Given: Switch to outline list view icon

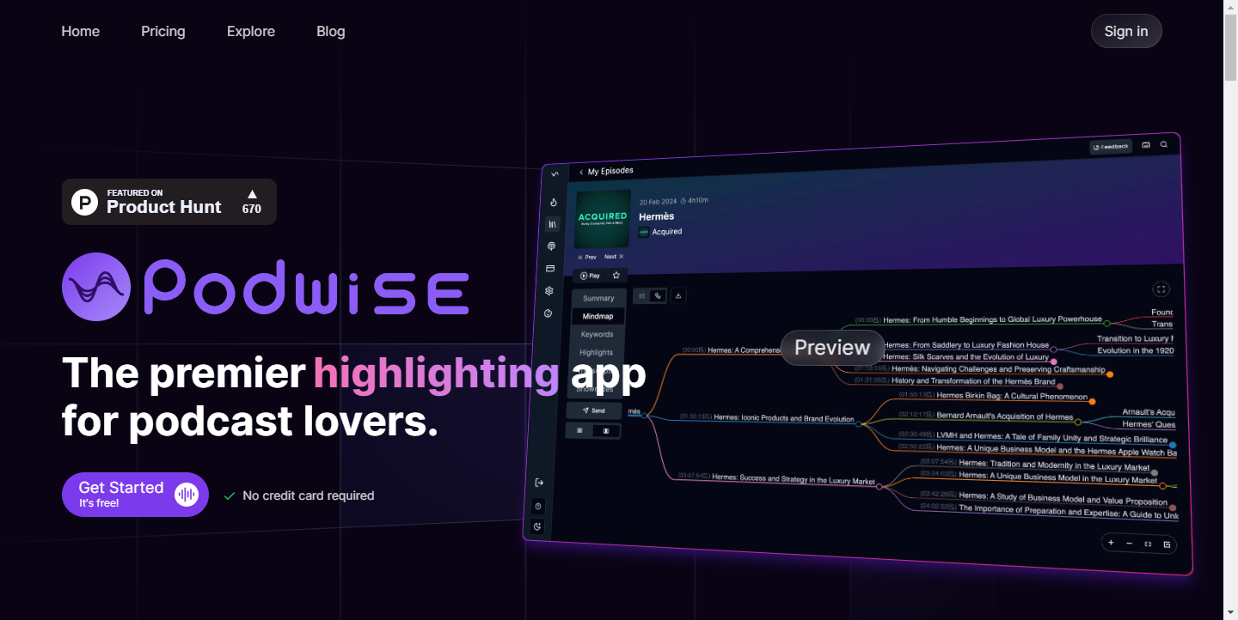Looking at the screenshot, I should pyautogui.click(x=641, y=295).
